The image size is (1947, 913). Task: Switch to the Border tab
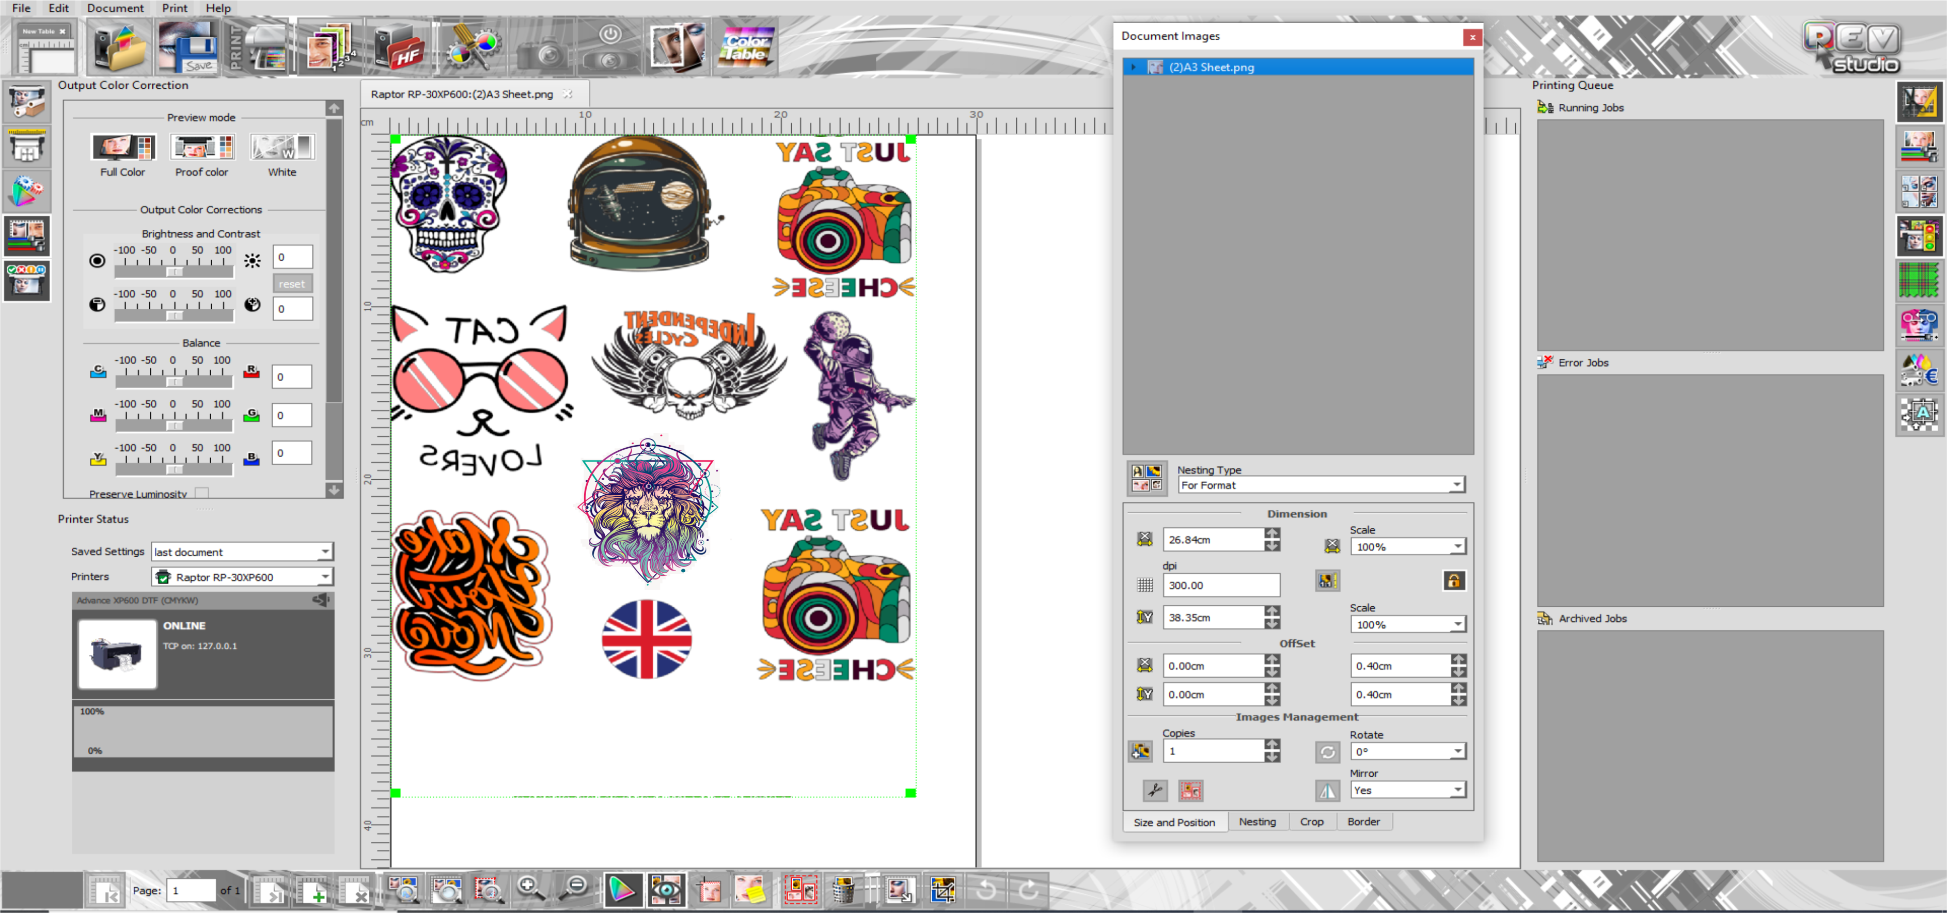(x=1363, y=822)
